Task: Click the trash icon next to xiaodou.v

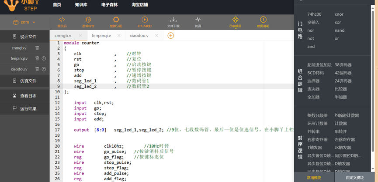Action: (x=37, y=69)
